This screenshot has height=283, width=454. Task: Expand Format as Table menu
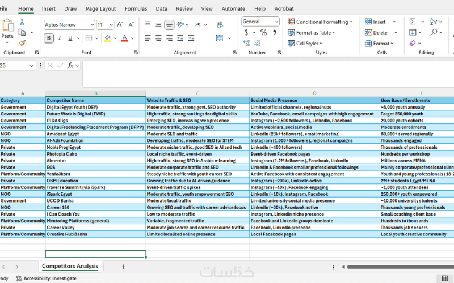311,33
